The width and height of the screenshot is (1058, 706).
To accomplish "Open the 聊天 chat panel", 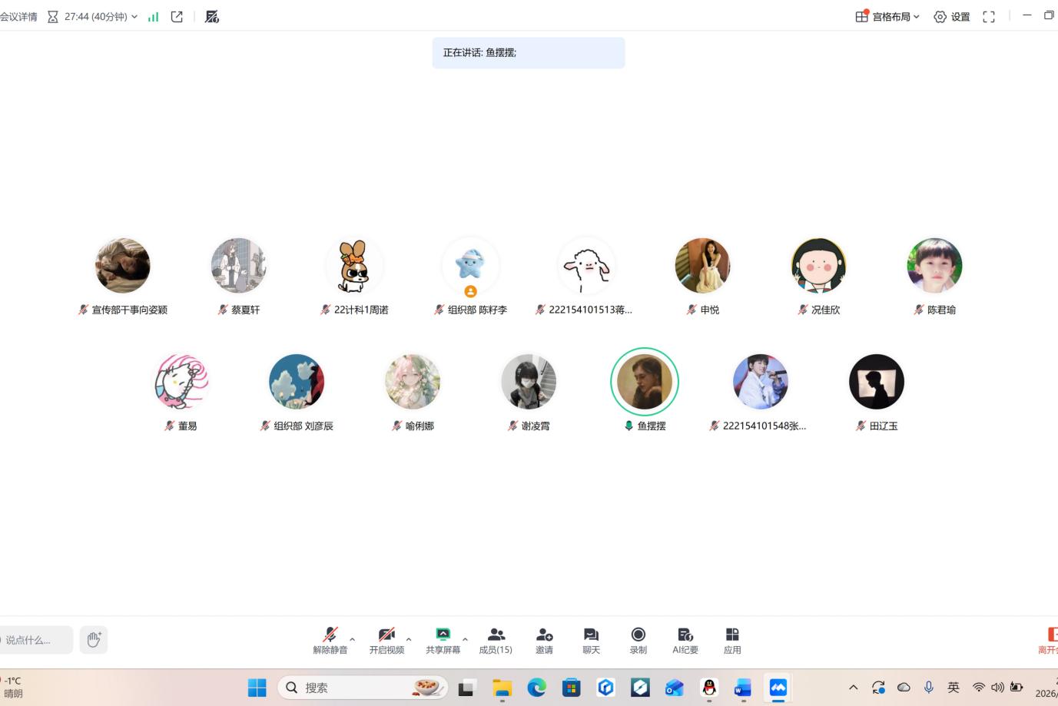I will 591,638.
